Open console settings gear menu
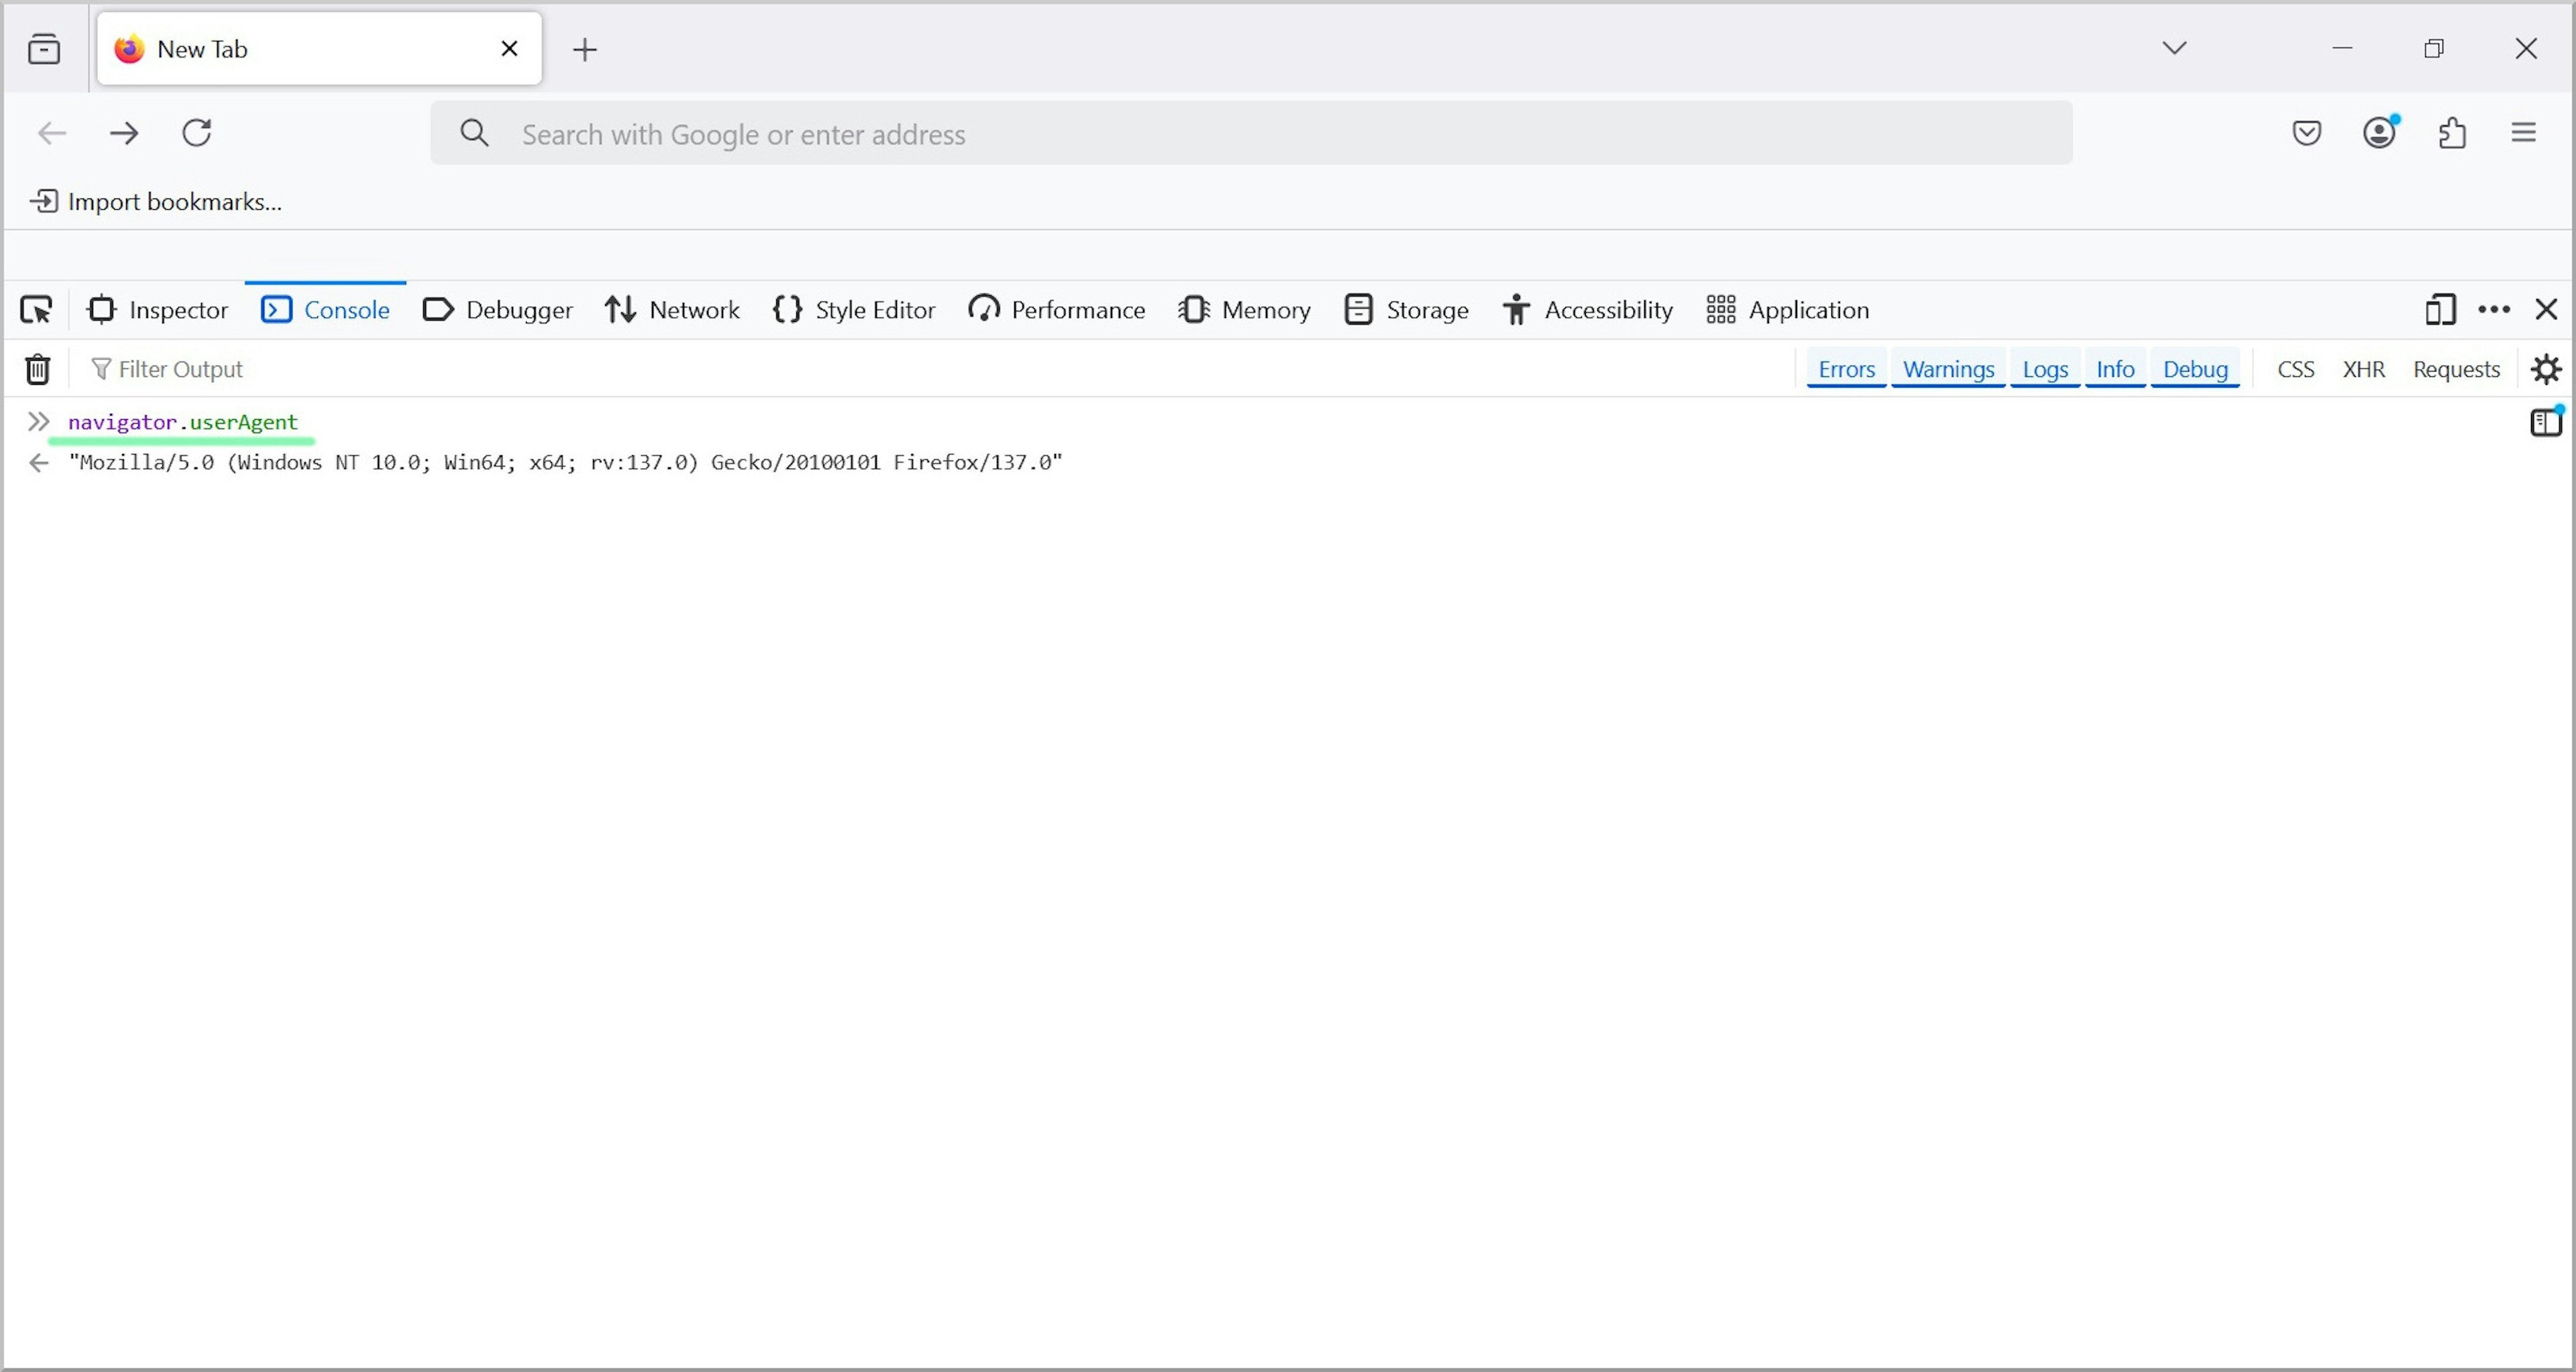This screenshot has width=2576, height=1372. coord(2546,369)
